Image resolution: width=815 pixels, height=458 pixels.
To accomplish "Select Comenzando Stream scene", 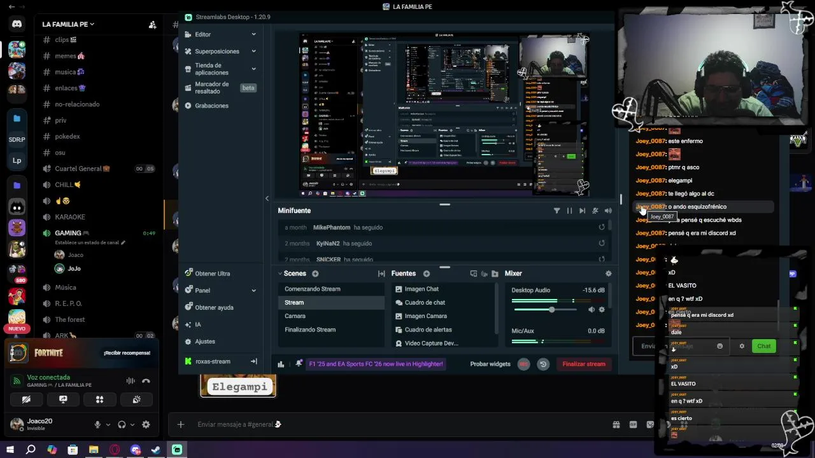I will [331, 289].
